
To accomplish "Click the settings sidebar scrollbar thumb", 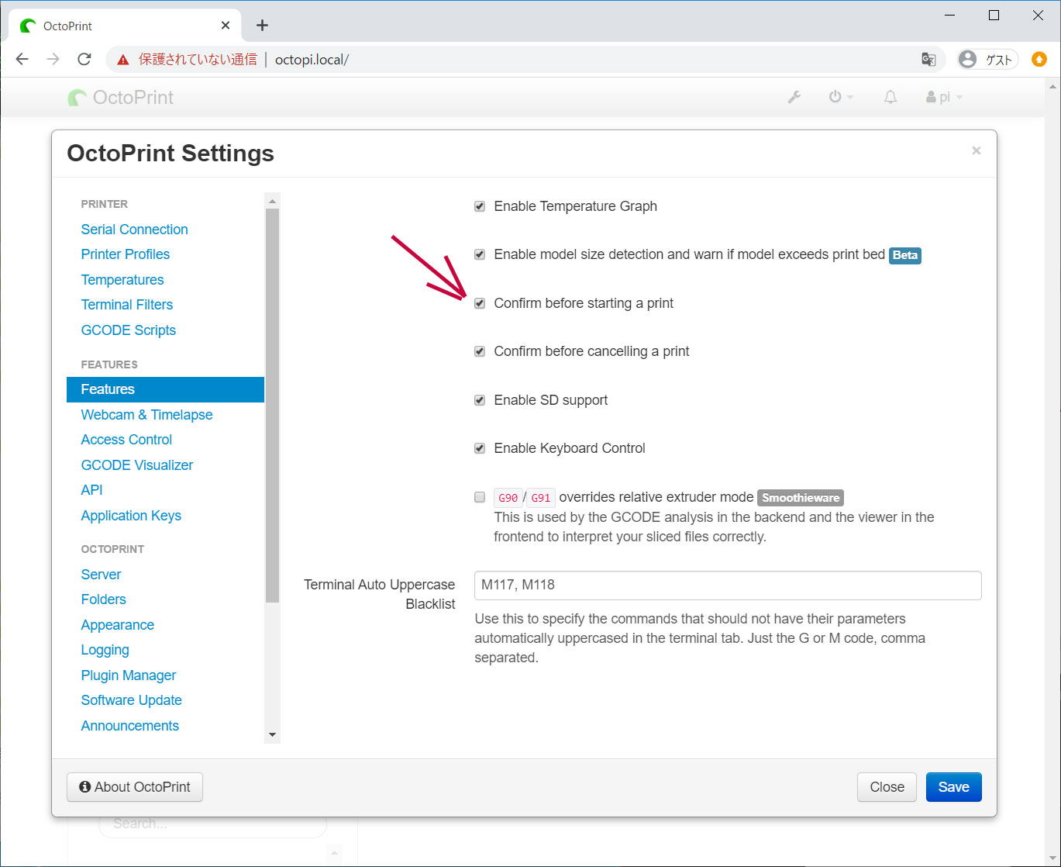I will (x=272, y=406).
